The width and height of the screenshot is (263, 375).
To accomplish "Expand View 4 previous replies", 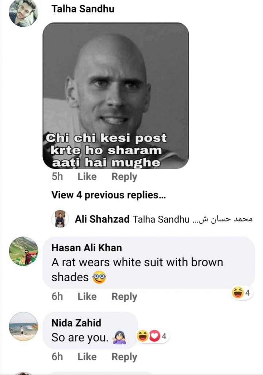I will pyautogui.click(x=108, y=195).
